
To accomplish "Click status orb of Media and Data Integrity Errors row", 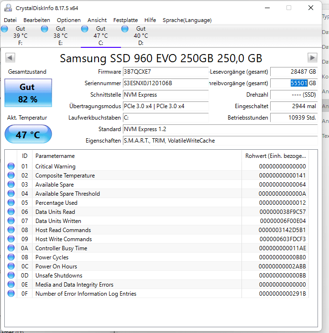I will [x=11, y=284].
